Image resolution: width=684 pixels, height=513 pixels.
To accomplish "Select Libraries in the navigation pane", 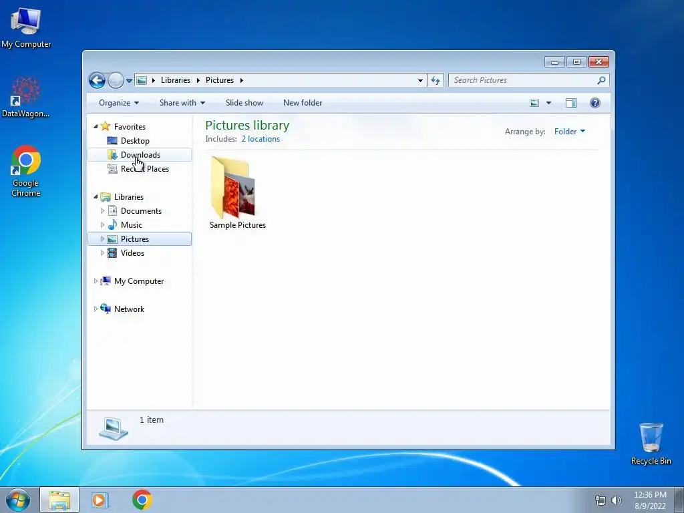I will [x=129, y=197].
